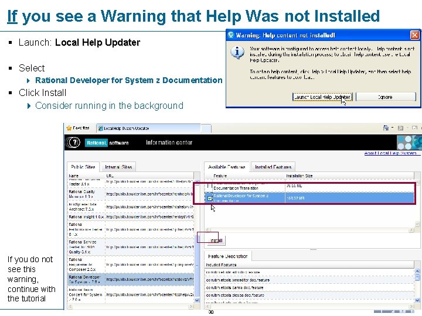Image resolution: width=422 pixels, height=316 pixels.
Task: Select the Rational Performance Tester site row
Action: (x=131, y=229)
